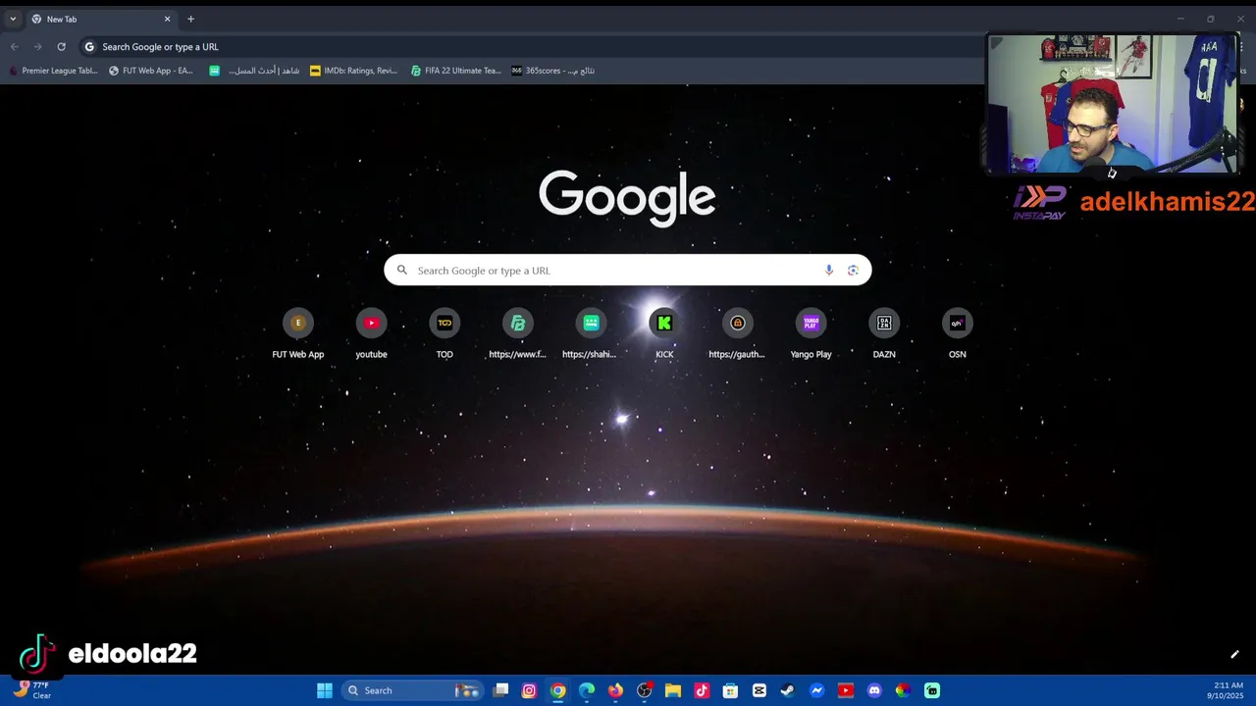
Task: Select the New Tab tab
Action: point(100,19)
